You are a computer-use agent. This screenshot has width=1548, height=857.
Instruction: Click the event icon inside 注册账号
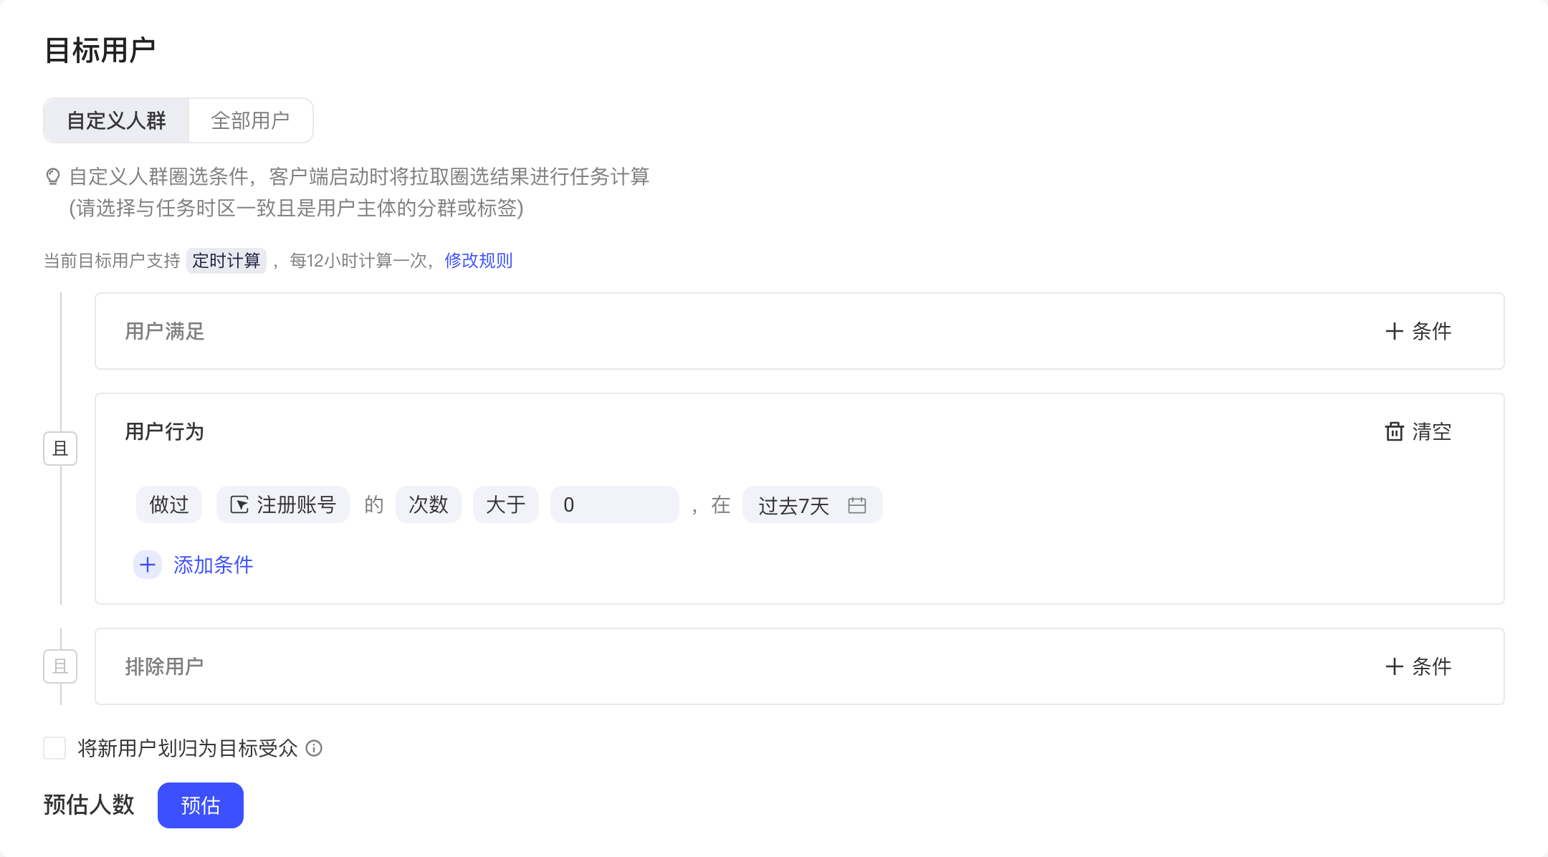pyautogui.click(x=239, y=505)
